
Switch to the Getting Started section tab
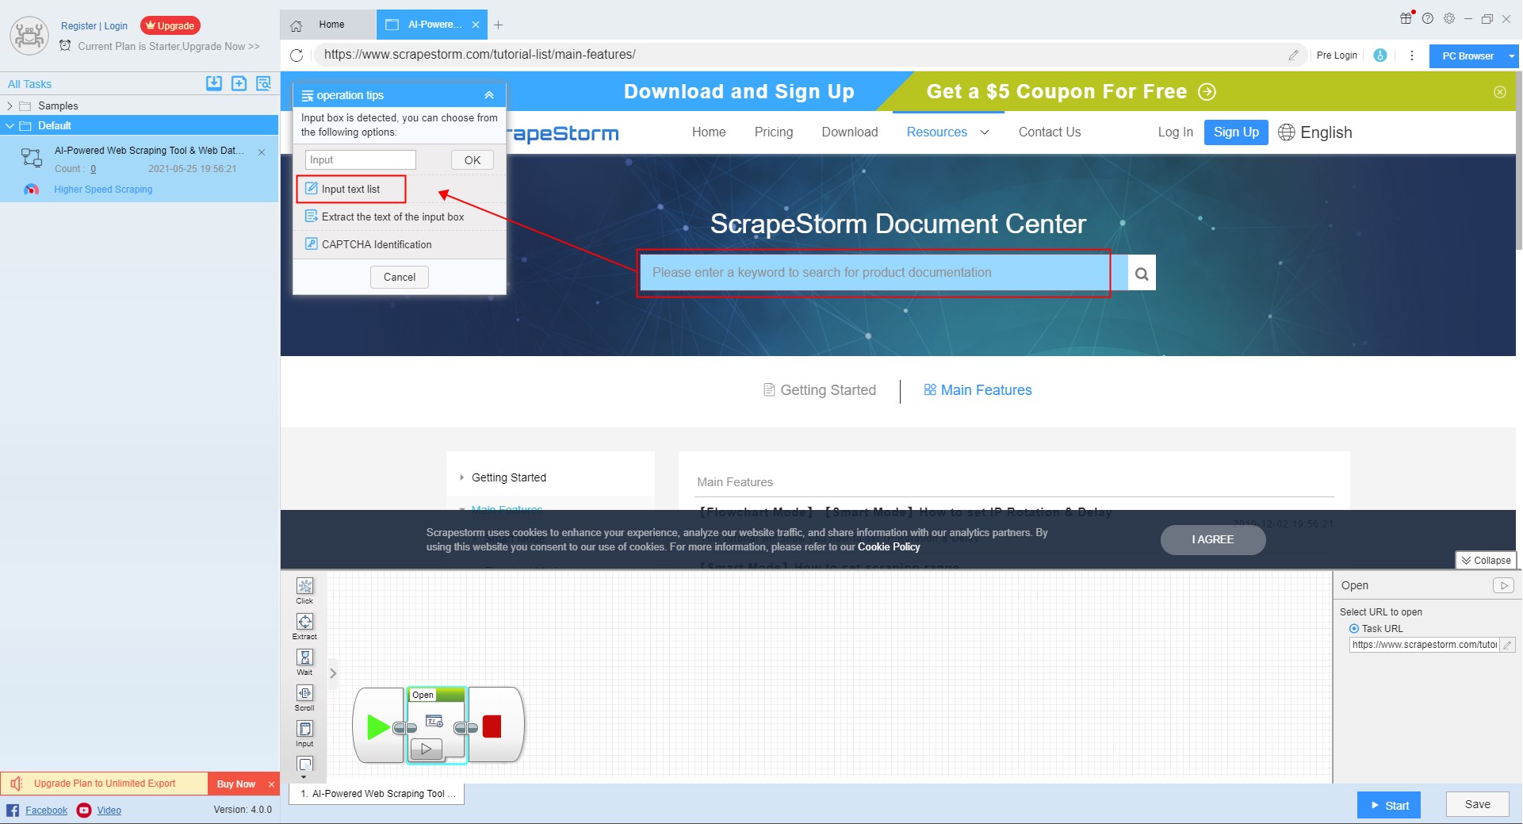tap(820, 390)
